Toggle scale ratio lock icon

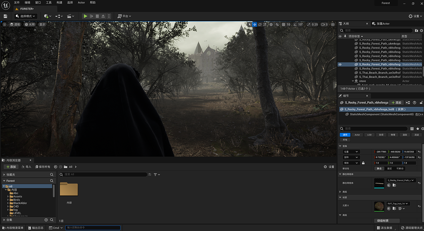point(363,163)
